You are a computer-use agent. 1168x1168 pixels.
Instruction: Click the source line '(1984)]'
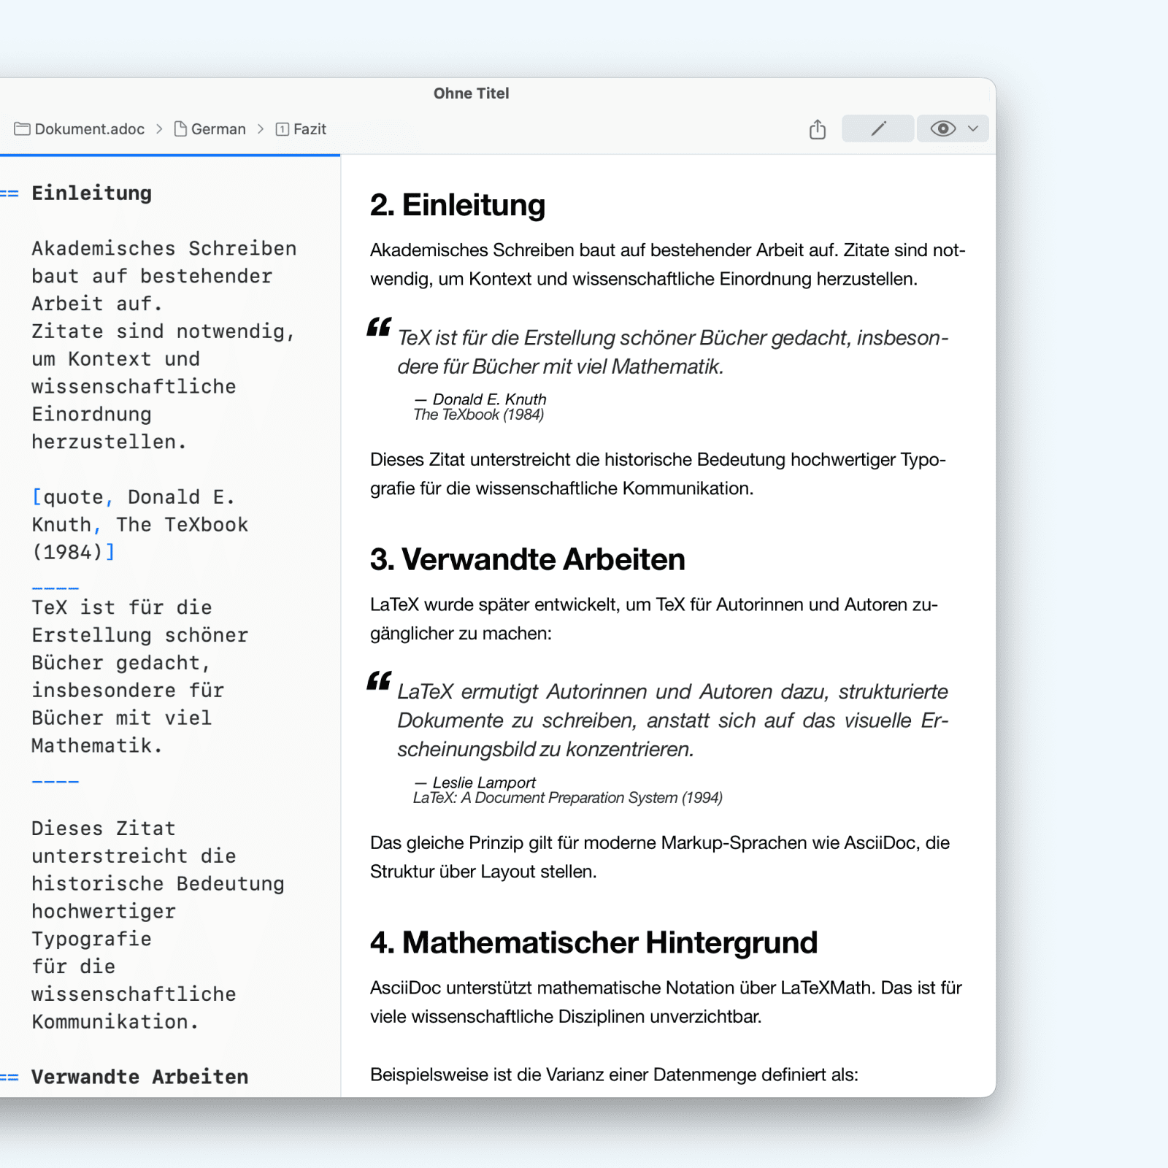(x=73, y=552)
